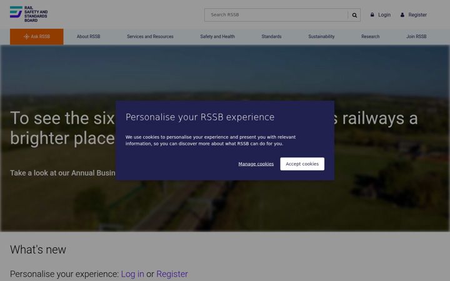Focus the Search RSSB input field

[x=276, y=15]
